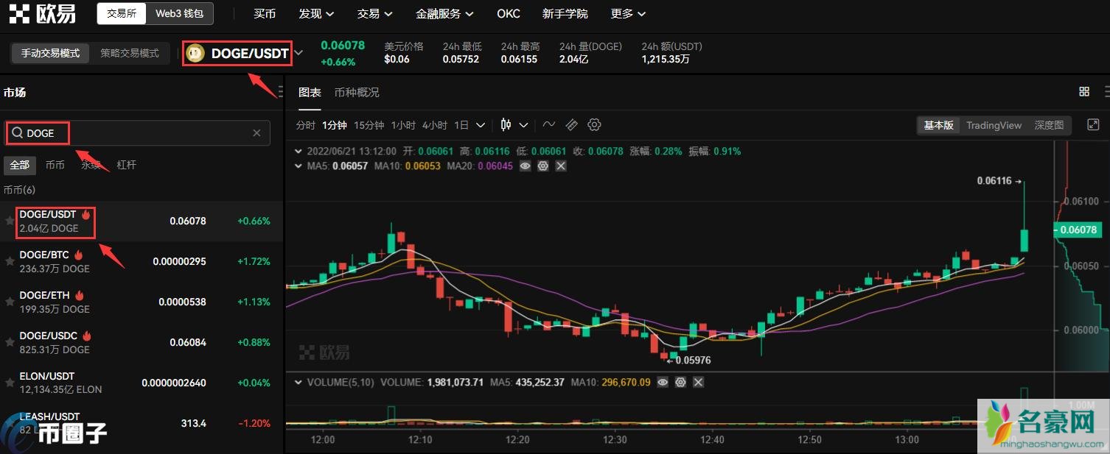Click the flame icon beside DOGE/USDT
Image resolution: width=1110 pixels, height=454 pixels.
coord(86,215)
